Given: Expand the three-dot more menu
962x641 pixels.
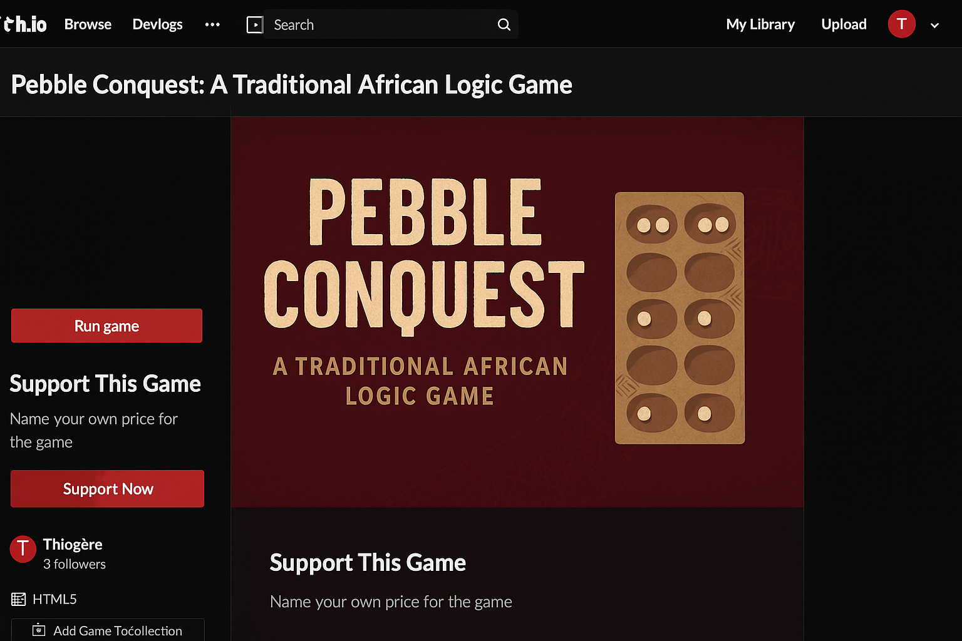Looking at the screenshot, I should pos(212,24).
